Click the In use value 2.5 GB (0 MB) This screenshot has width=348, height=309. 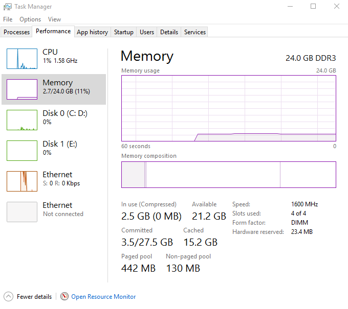151,216
